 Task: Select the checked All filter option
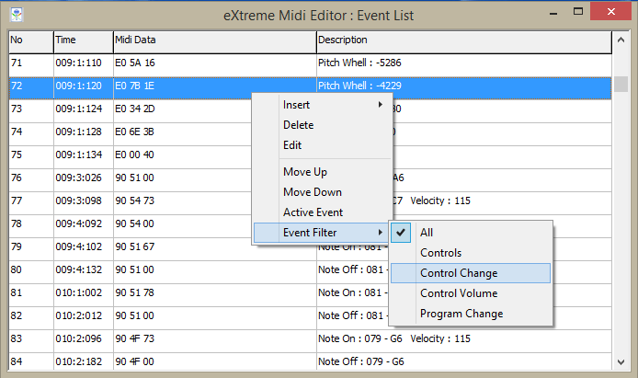(x=471, y=233)
